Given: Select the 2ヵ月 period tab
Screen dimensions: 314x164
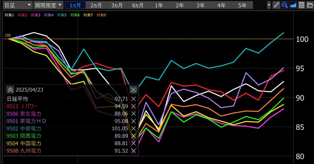Looking at the screenshot, I should (x=96, y=5).
